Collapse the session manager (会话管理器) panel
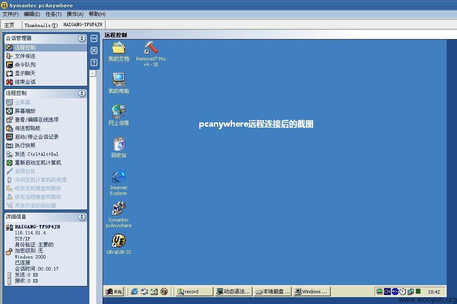The height and width of the screenshot is (304, 457). pos(82,38)
